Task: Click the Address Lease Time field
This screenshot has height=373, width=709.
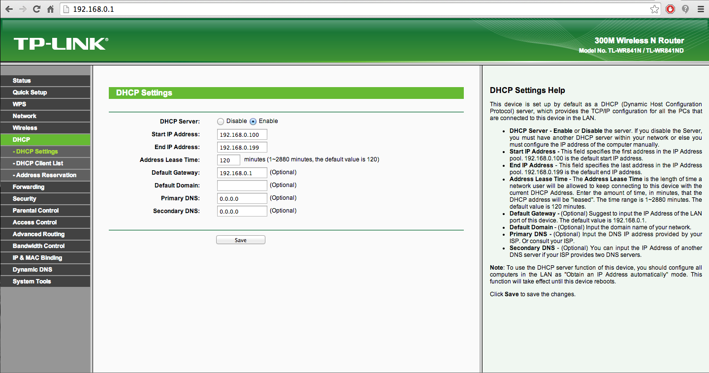Action: pyautogui.click(x=228, y=160)
